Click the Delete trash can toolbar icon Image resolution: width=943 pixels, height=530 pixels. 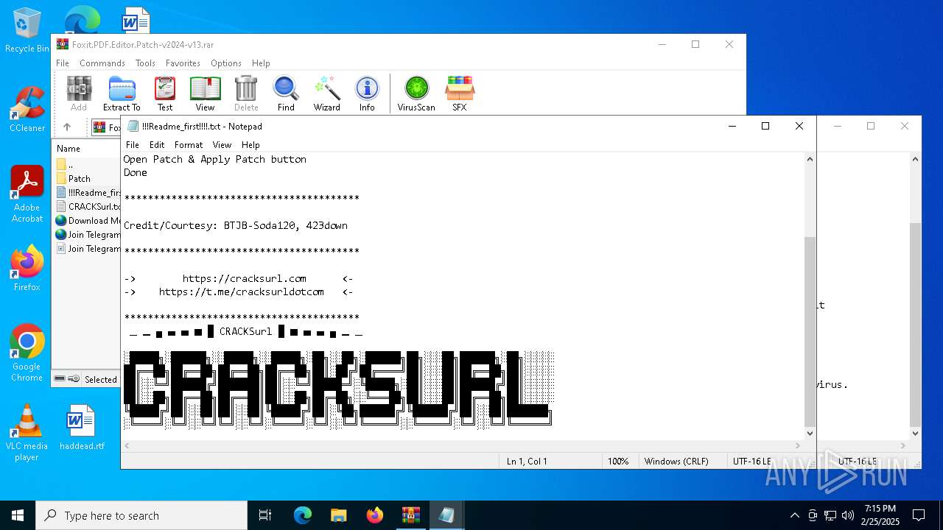coord(246,93)
